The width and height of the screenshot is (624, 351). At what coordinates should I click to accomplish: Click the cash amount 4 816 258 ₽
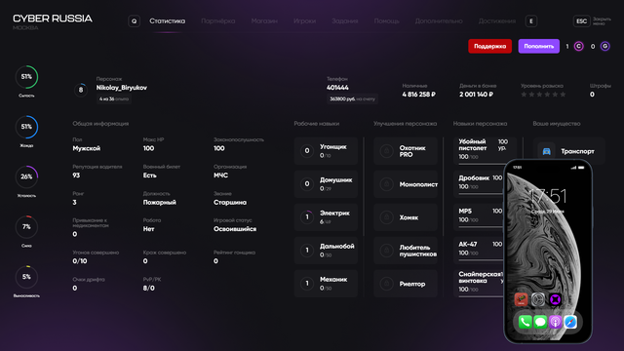pos(418,95)
